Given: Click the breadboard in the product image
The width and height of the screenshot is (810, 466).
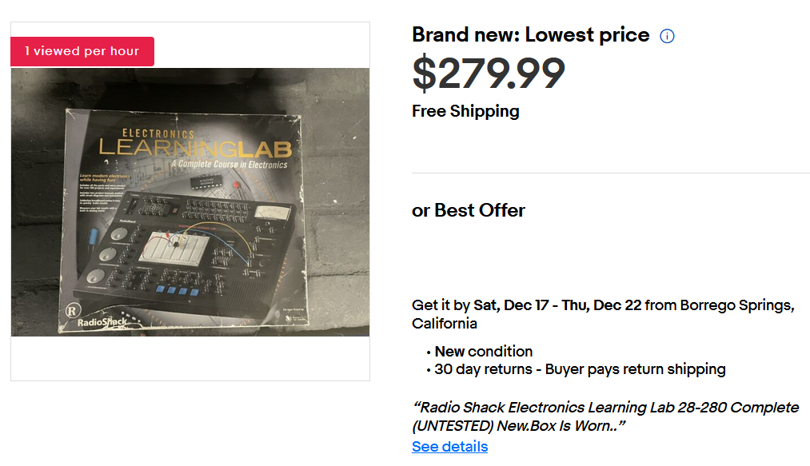Looking at the screenshot, I should [x=174, y=248].
